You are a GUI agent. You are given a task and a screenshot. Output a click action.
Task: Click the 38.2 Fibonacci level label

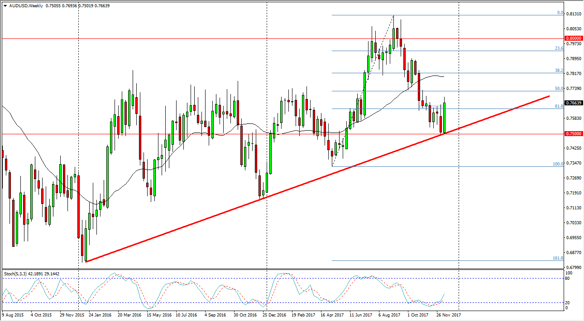[559, 71]
